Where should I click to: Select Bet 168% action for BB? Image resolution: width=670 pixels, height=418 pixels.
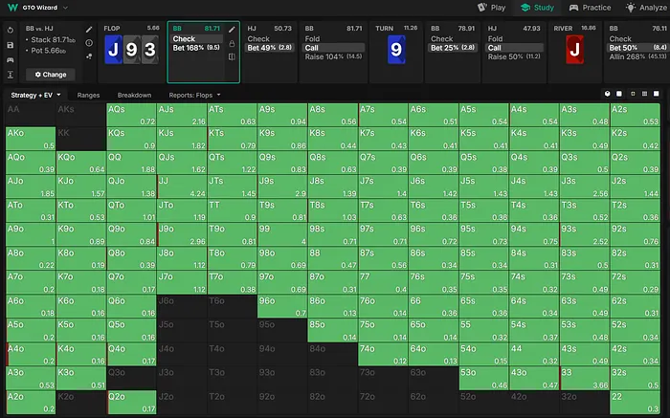tap(197, 47)
